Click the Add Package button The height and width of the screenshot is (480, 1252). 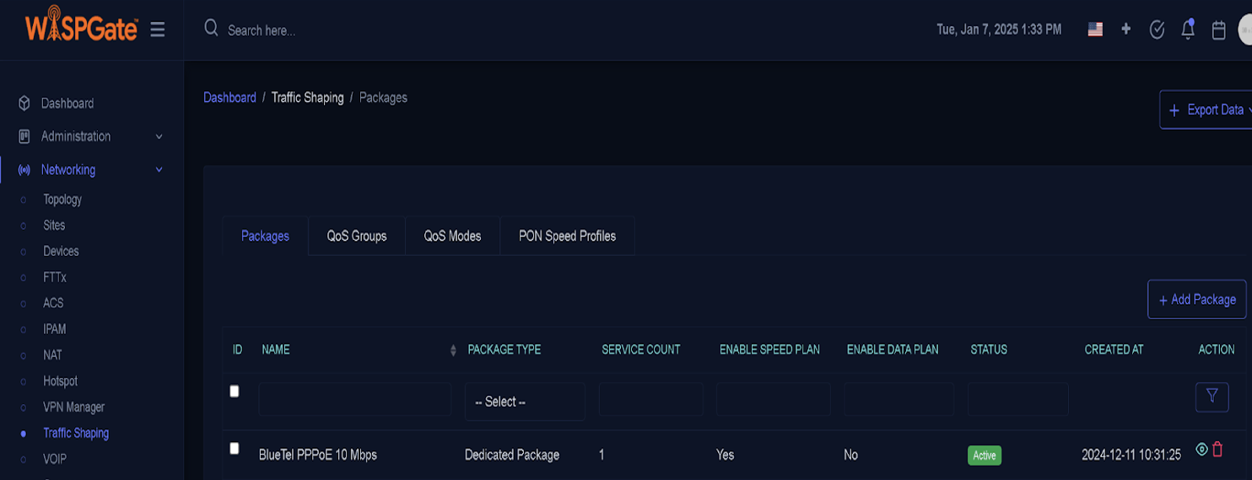(1196, 300)
